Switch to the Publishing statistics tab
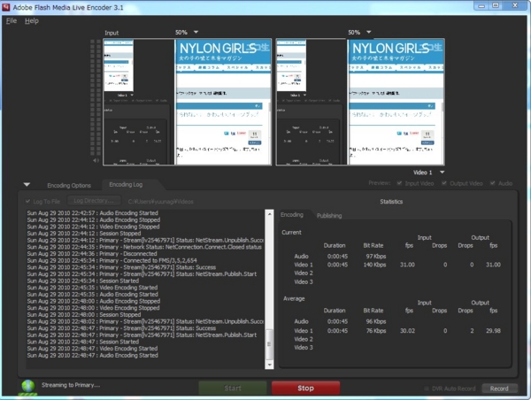Image resolution: width=531 pixels, height=400 pixels. pos(329,216)
